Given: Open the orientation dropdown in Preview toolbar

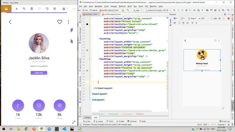Looking at the screenshot, I should 182,18.
